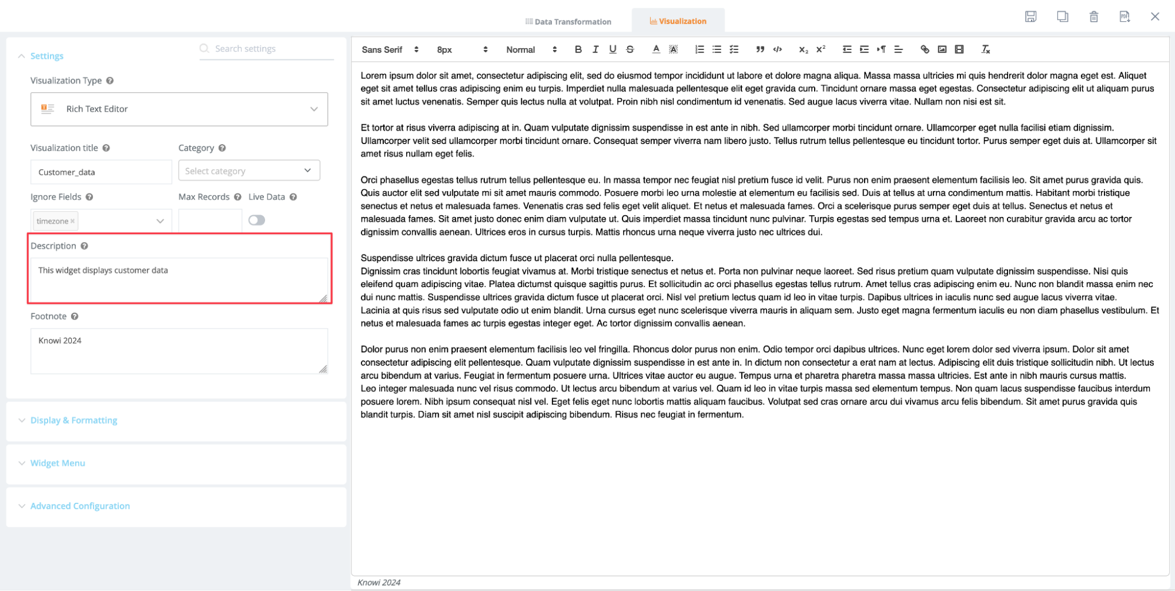
Task: Open the Select category dropdown
Action: coord(249,171)
